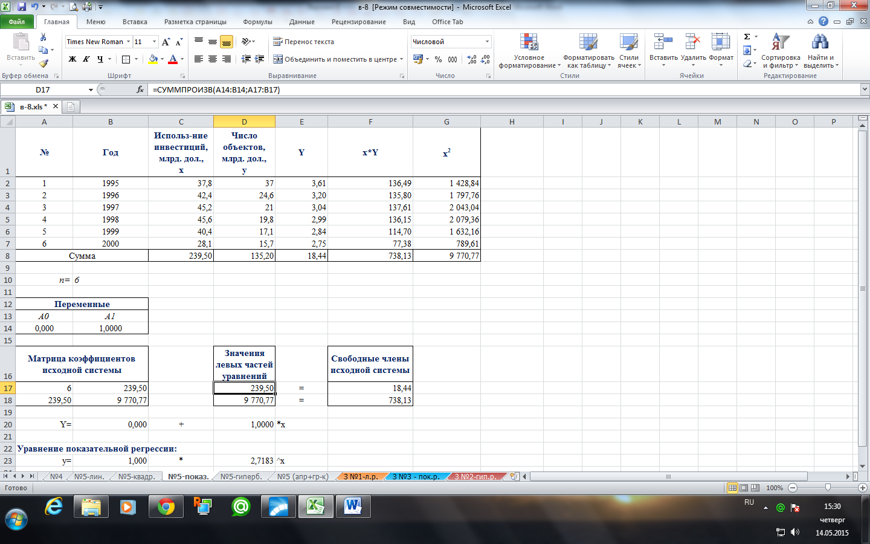Screen dimensions: 870x544
Task: Open the Файл tab
Action: click(17, 22)
